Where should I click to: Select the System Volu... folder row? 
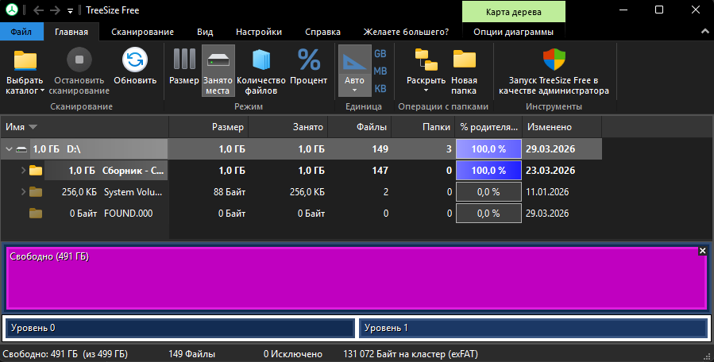(301, 191)
